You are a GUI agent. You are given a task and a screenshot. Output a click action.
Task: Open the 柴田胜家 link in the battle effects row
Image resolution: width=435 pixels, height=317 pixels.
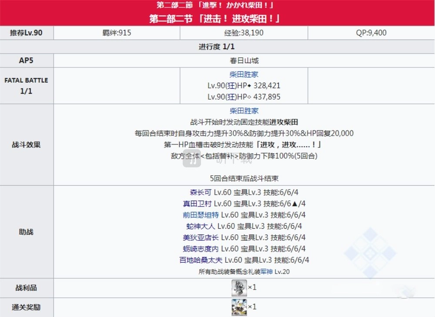pos(244,111)
